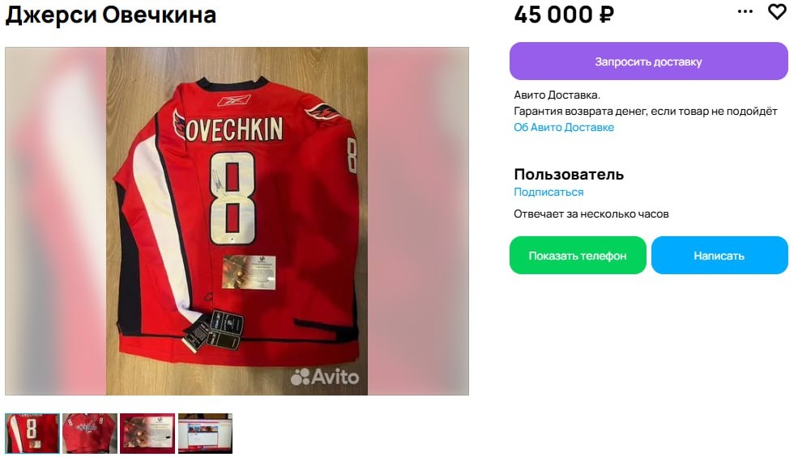Open "Об Авито Доставке" link

click(x=563, y=127)
